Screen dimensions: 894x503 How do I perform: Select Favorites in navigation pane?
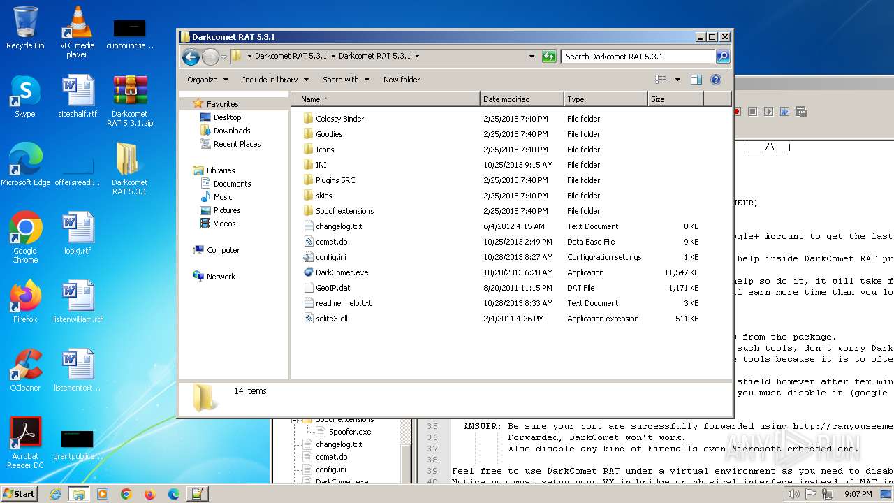222,104
